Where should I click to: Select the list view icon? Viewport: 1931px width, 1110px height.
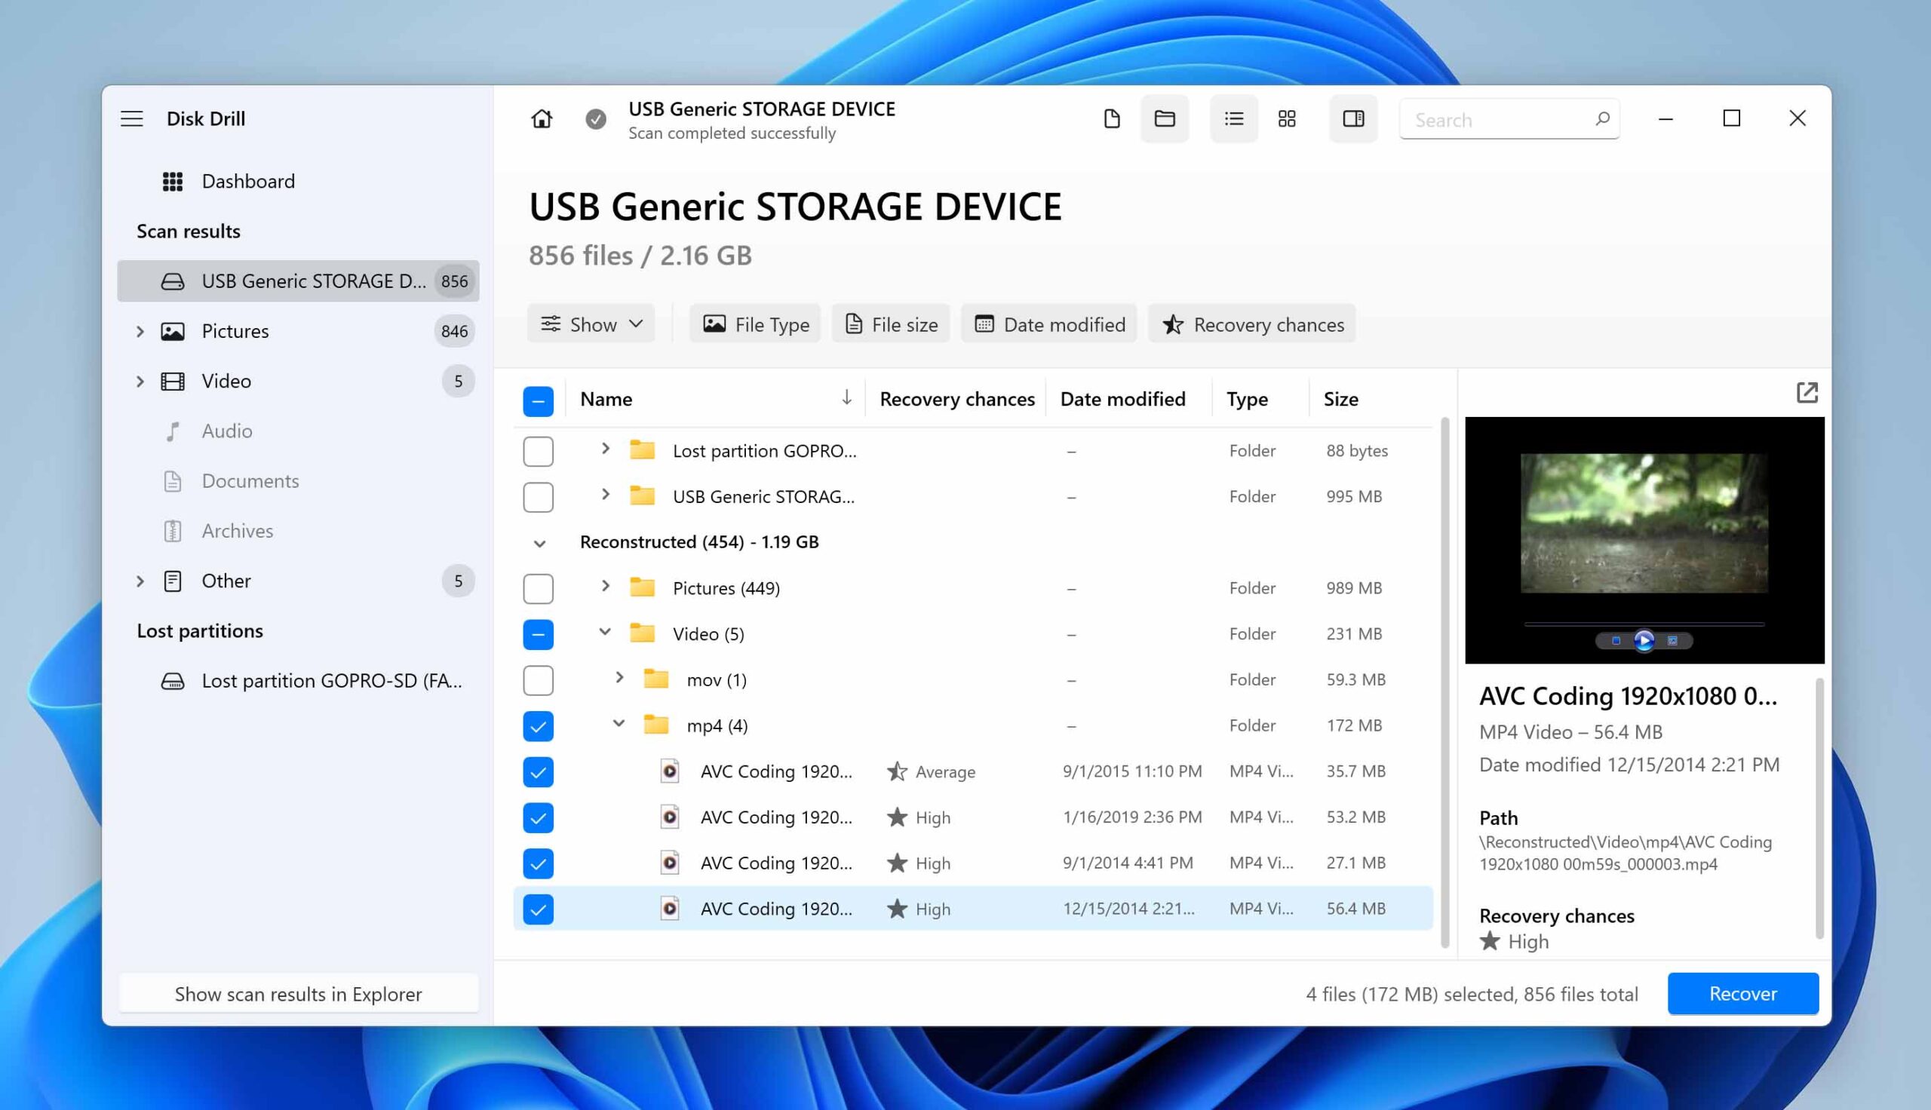(1233, 119)
